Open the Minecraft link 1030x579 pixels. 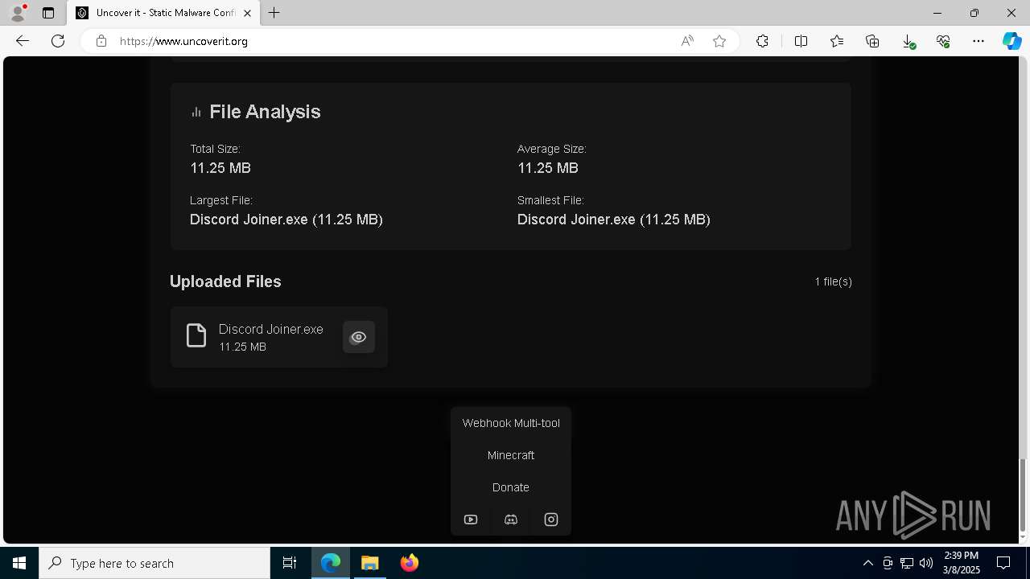click(x=511, y=455)
